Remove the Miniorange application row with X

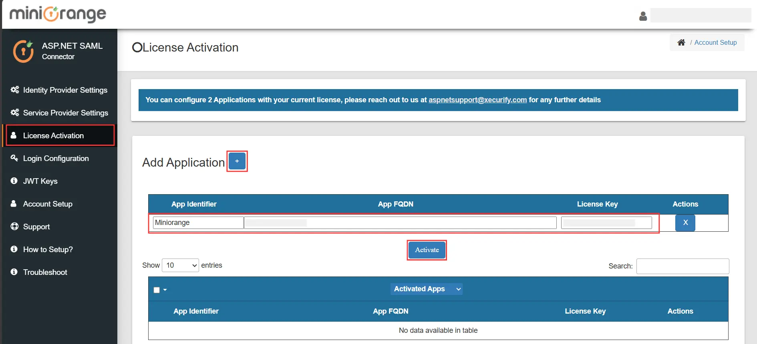(685, 223)
